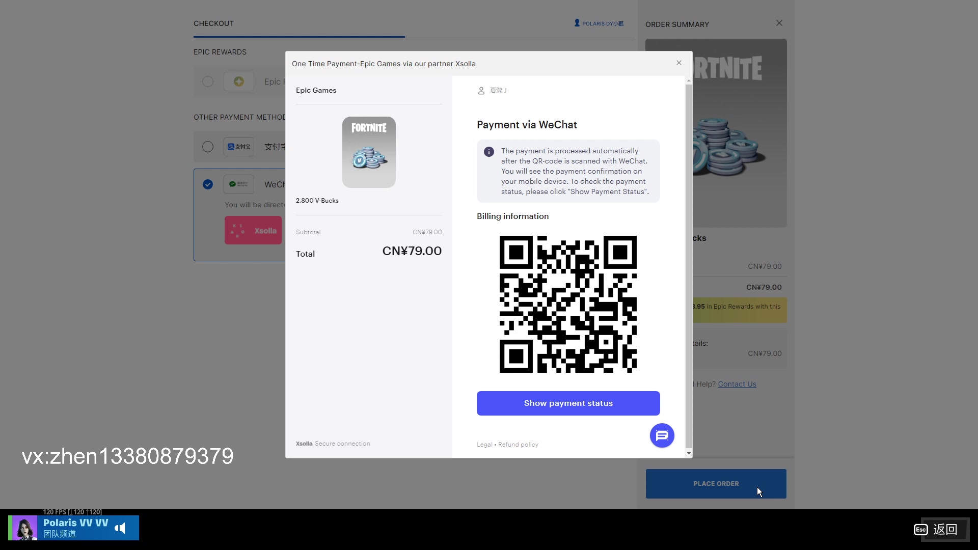Open the Legal link

484,445
